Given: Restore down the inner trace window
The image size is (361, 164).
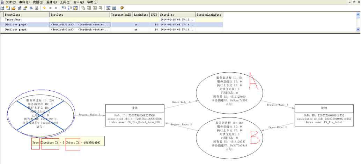Looking at the screenshot, I should [x=354, y=2].
